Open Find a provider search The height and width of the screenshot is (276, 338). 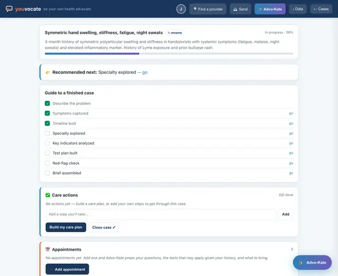[208, 9]
